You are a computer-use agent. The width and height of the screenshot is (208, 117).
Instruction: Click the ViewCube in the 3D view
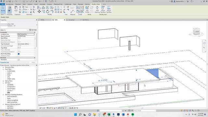(x=196, y=32)
